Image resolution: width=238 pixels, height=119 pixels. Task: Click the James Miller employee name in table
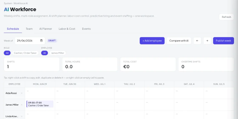(12, 105)
